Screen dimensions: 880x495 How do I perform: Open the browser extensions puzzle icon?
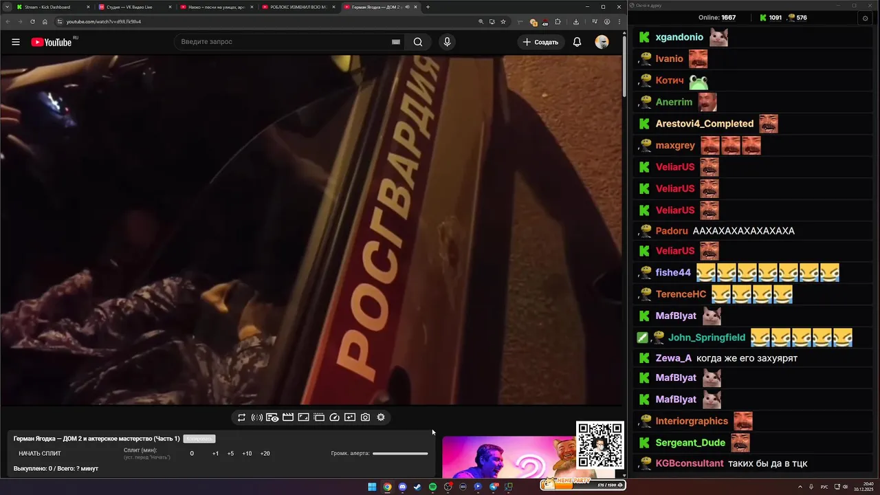tap(558, 21)
